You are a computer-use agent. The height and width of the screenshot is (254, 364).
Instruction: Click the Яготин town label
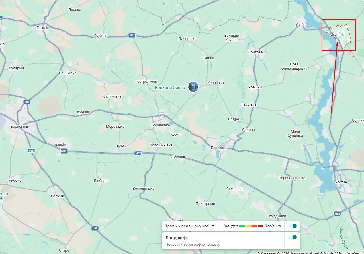[x=341, y=182]
